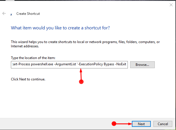Focus the item location text field
This screenshot has height=130, width=176.
69,65
